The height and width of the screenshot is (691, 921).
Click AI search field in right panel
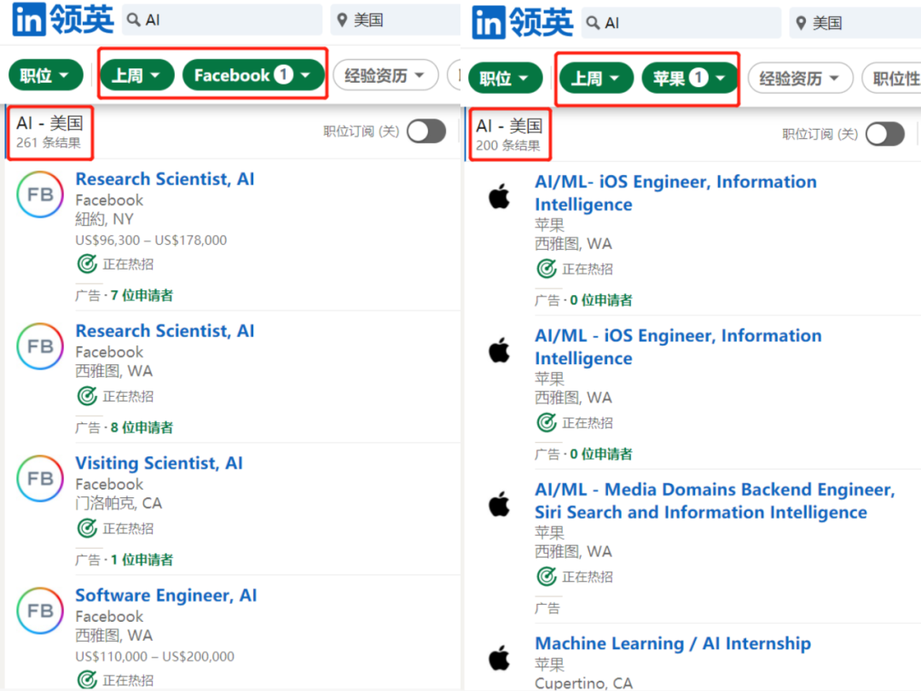coord(681,23)
